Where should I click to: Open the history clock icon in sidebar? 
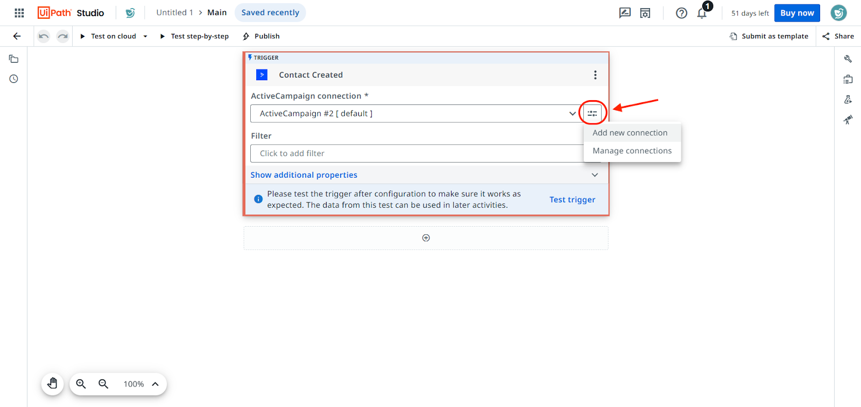coord(14,79)
